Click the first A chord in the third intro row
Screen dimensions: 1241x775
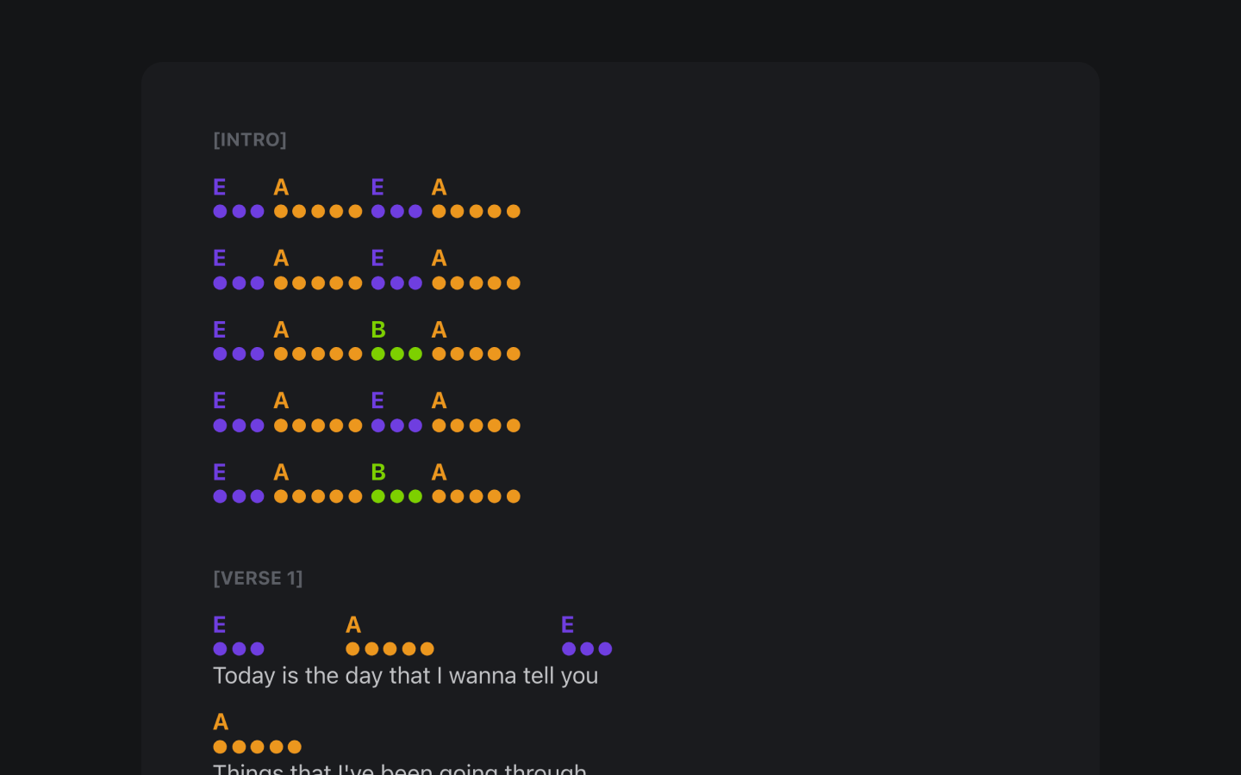(x=281, y=330)
